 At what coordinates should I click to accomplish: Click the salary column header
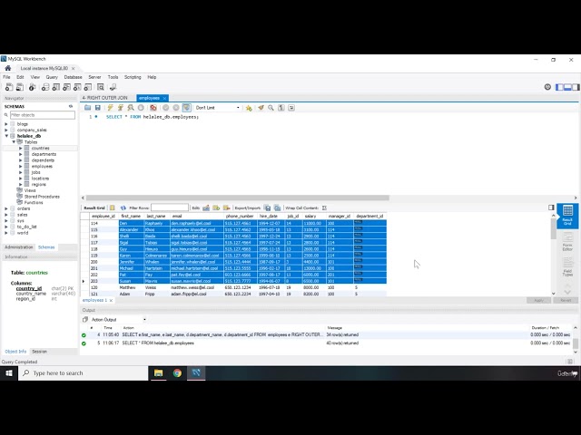pyautogui.click(x=314, y=216)
